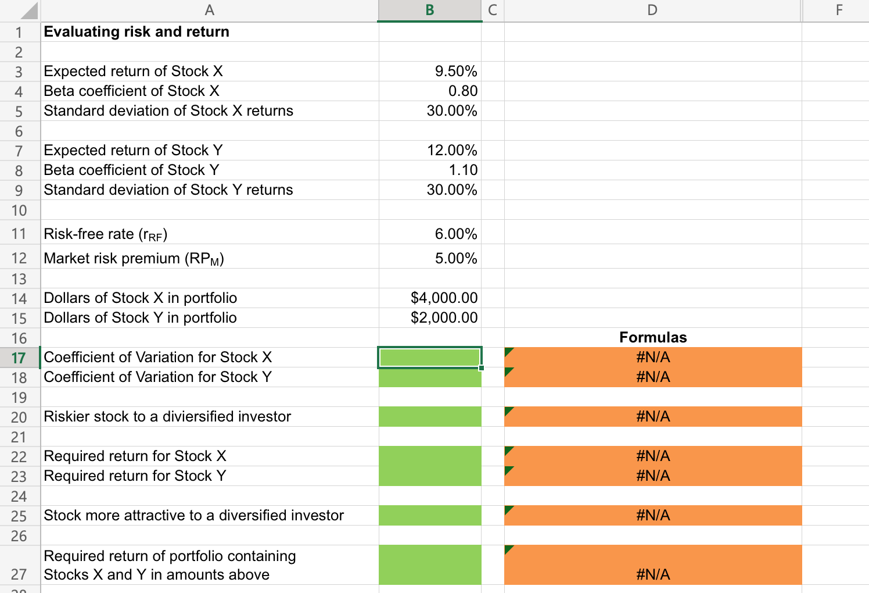The height and width of the screenshot is (593, 869).
Task: Click 'Standard deviation of Stock Y returns' label
Action: 169,190
